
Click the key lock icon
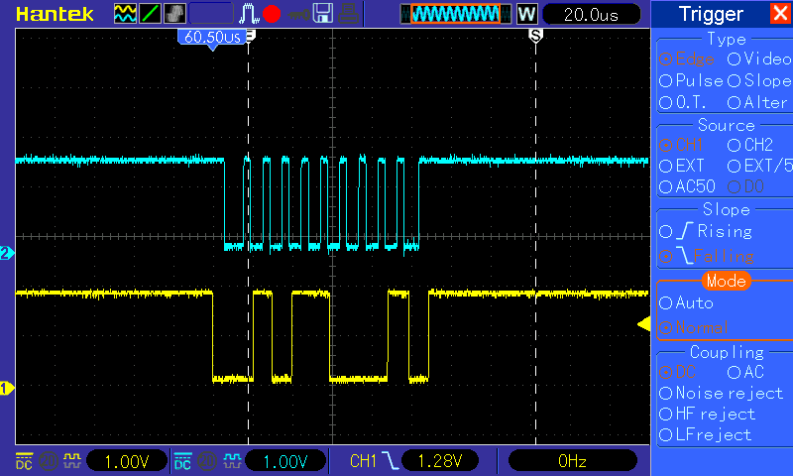(298, 15)
